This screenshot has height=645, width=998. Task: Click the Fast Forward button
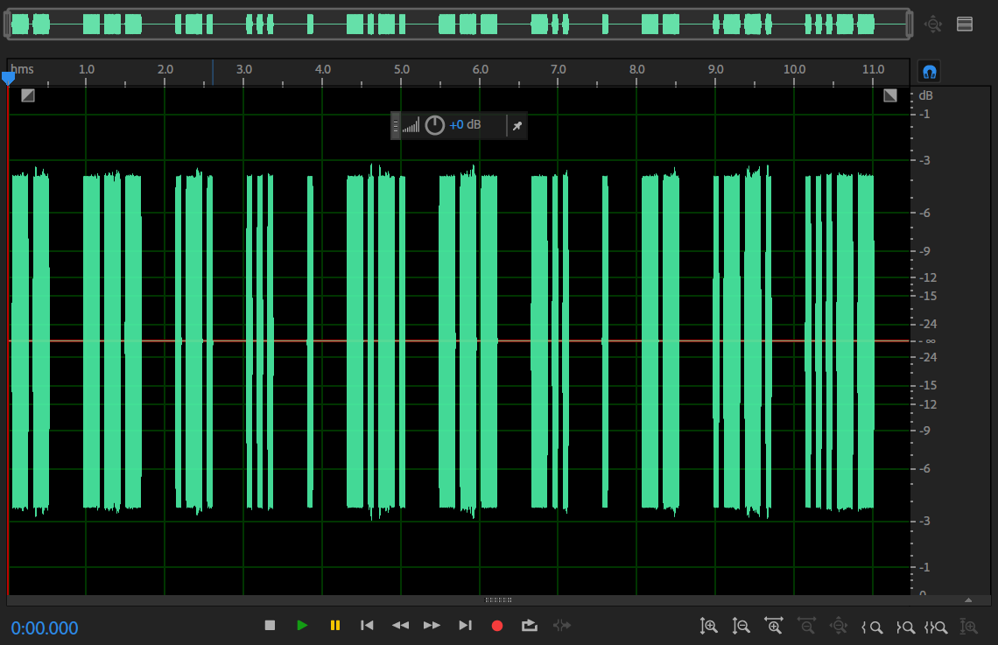432,626
